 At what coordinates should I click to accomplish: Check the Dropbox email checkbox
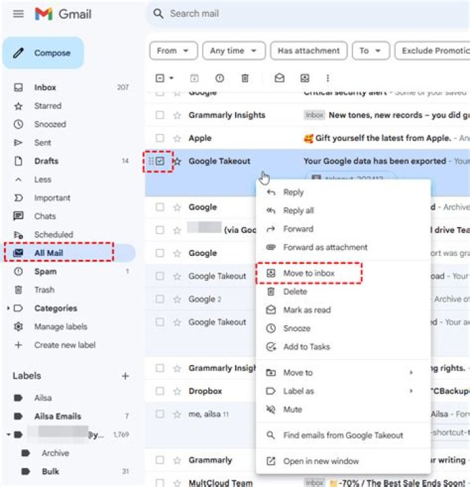click(x=160, y=391)
